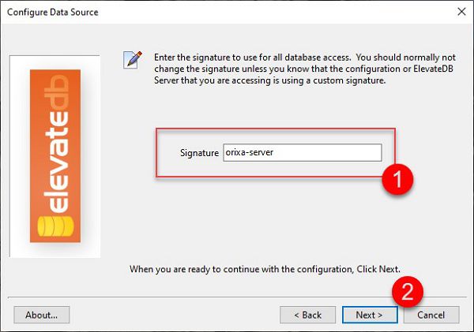Screen dimensions: 474x332
Task: Click red annotation badge number 1
Action: pos(397,179)
